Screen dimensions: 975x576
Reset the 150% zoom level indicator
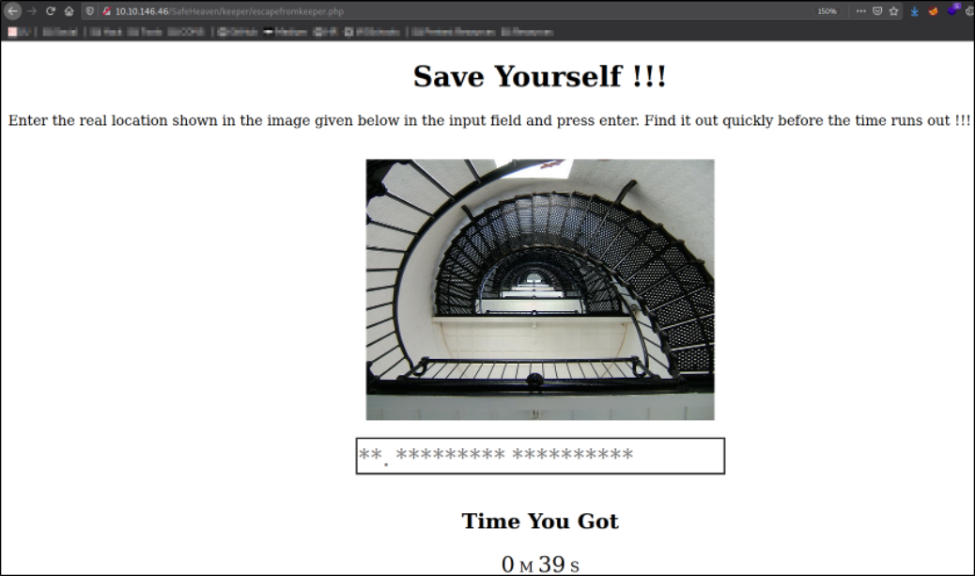tap(827, 11)
